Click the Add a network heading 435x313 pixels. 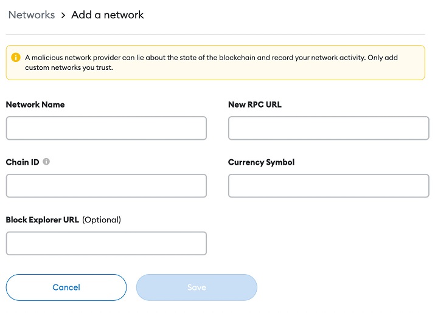point(108,15)
